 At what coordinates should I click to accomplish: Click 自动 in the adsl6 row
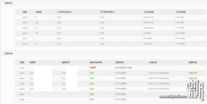pos(92,99)
